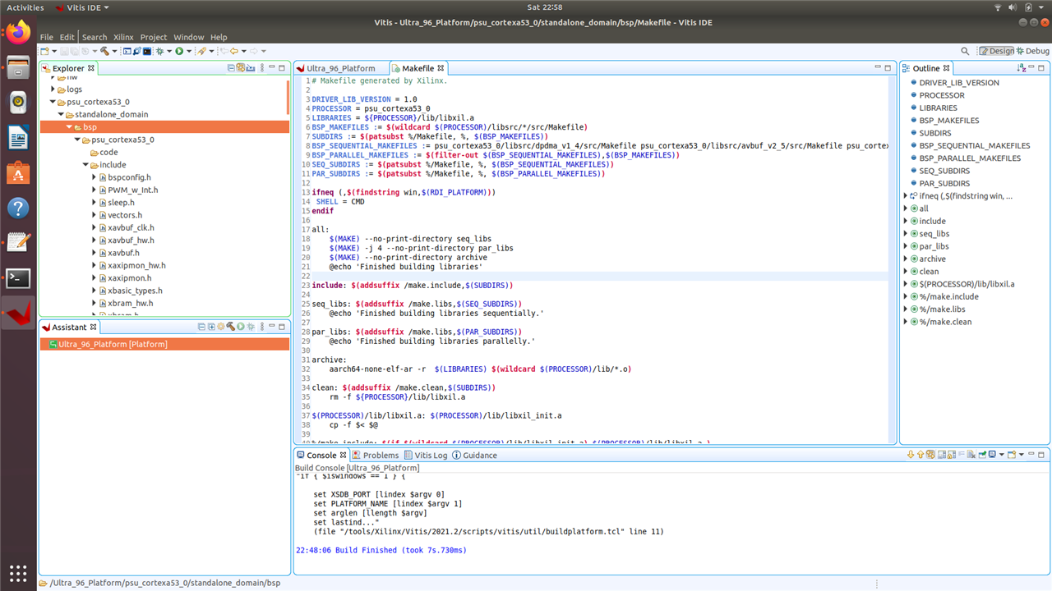Collapse the bsp folder in Explorer

click(x=70, y=127)
